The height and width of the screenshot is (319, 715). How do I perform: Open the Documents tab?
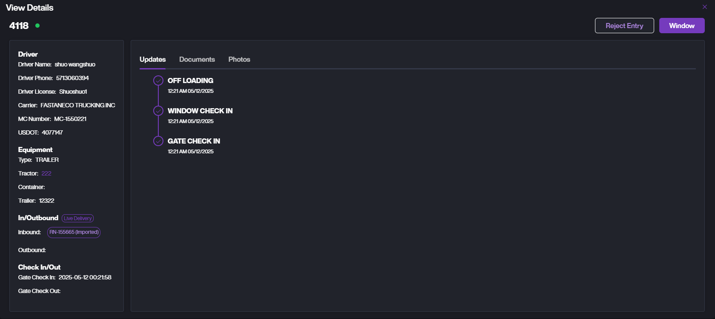(197, 59)
